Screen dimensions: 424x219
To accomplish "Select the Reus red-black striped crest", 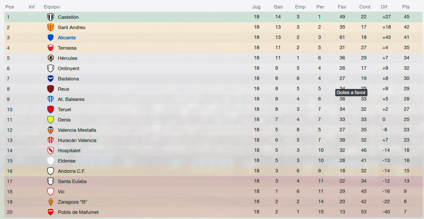I will point(51,89).
